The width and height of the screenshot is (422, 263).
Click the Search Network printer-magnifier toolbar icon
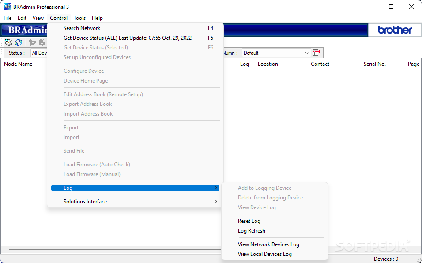pyautogui.click(x=8, y=42)
